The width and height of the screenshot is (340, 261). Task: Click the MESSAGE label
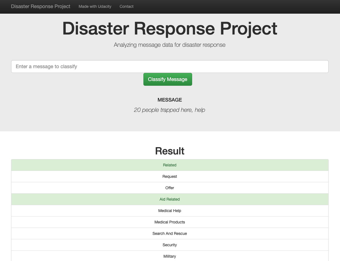point(170,100)
